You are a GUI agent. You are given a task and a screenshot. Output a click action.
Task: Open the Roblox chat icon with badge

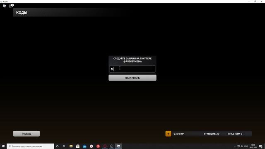pyautogui.click(x=11, y=6)
